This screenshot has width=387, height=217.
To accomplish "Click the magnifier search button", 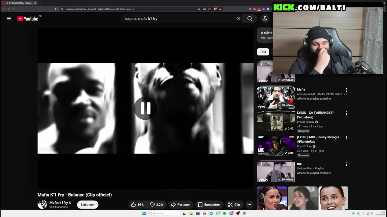I will pyautogui.click(x=250, y=19).
